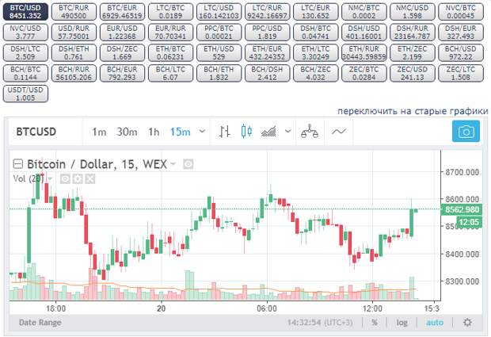Select the DSH/LTC pair button
The height and width of the screenshot is (337, 491).
pyautogui.click(x=25, y=52)
